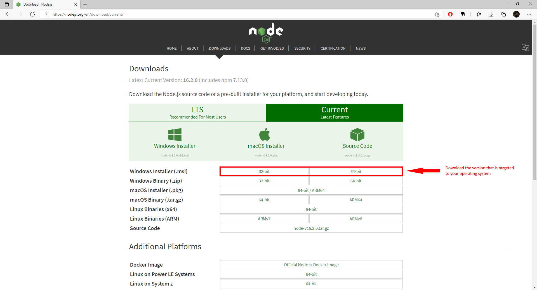537x290 pixels.
Task: Open NEWS in the navigation bar
Action: (x=361, y=48)
